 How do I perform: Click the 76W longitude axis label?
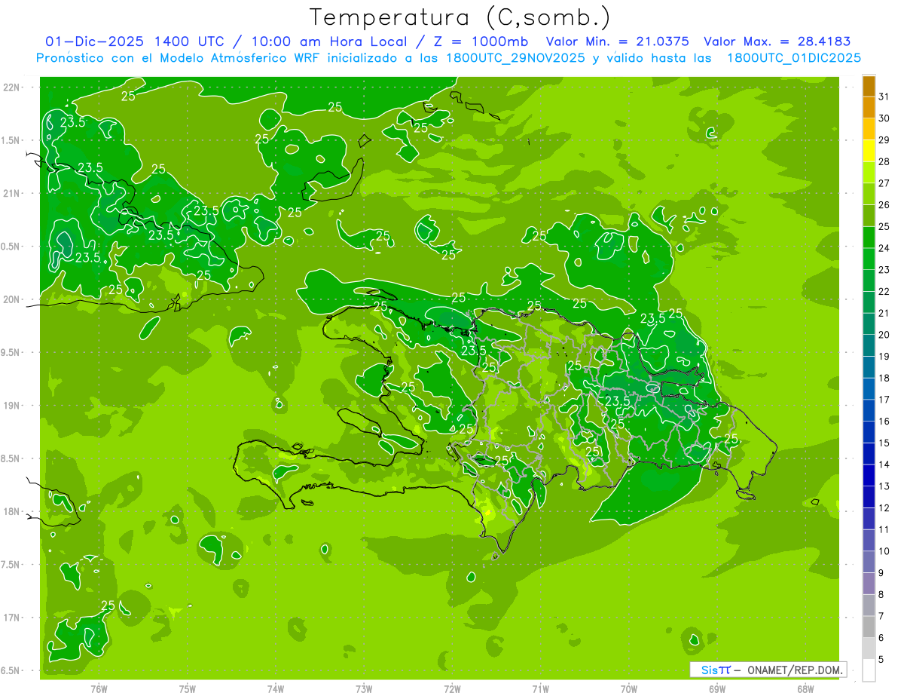point(98,689)
